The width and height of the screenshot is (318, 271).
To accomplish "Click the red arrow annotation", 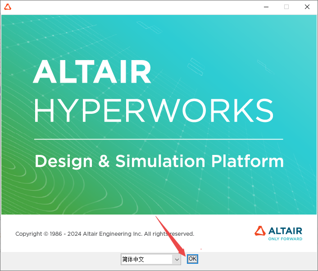I will (x=170, y=235).
